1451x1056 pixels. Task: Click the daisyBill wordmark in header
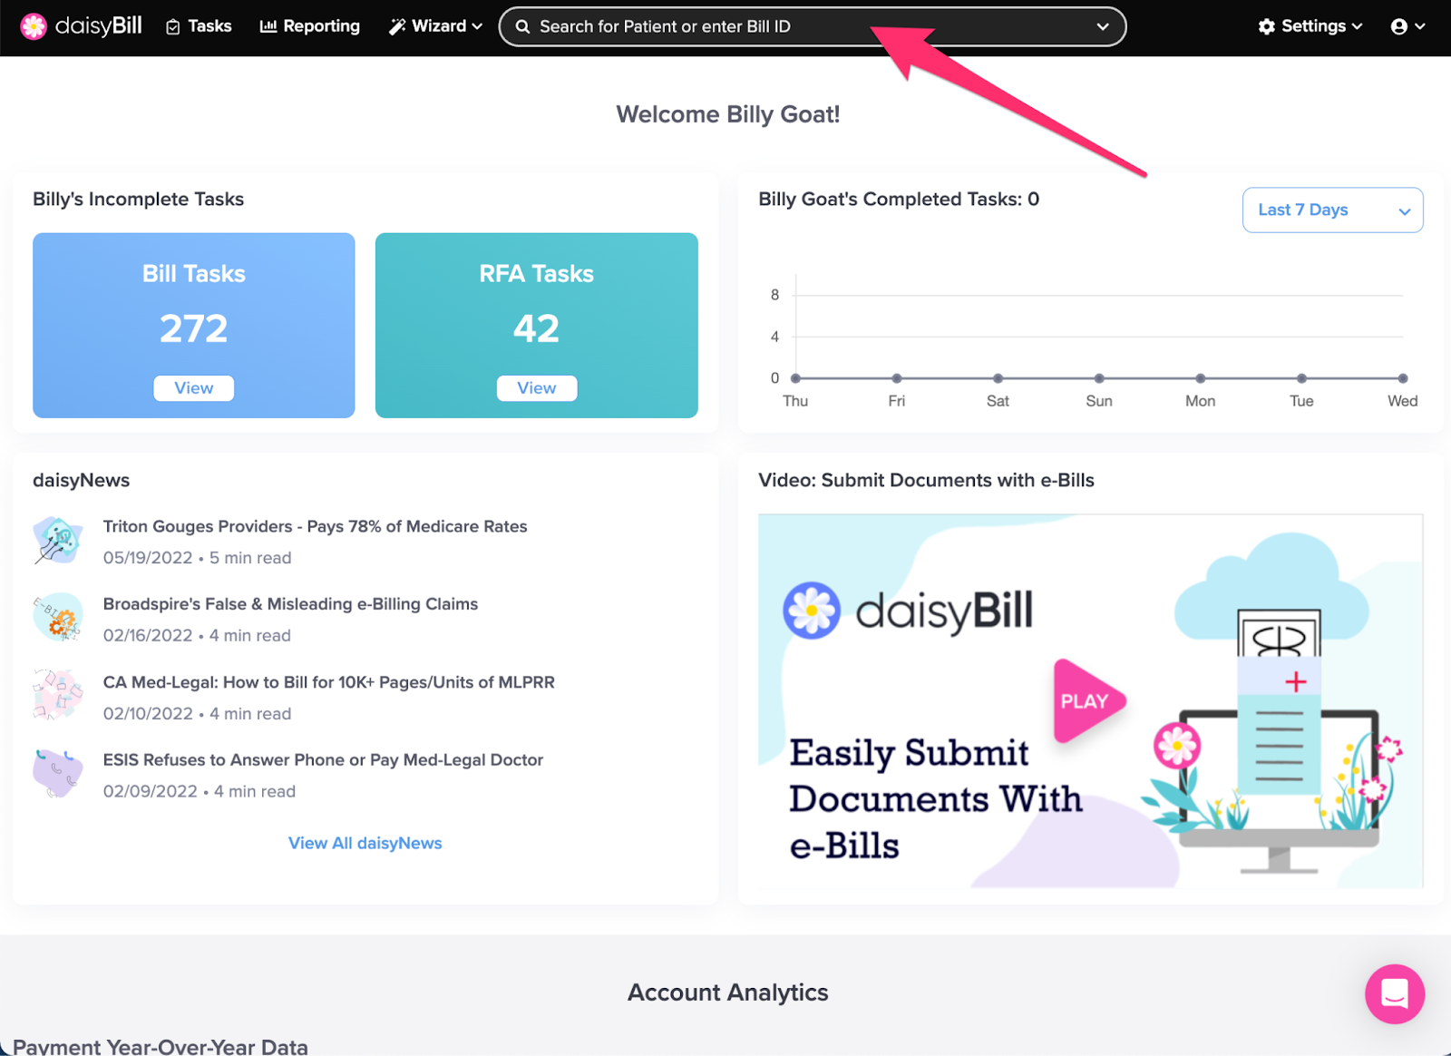[98, 26]
